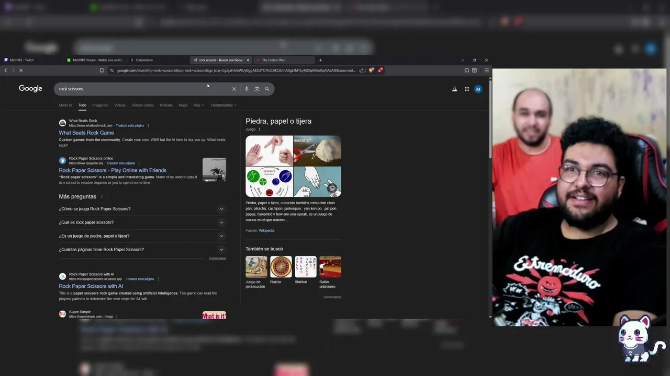Viewport: 670px width, 376px height.
Task: Clear the Google search box text
Action: [234, 89]
